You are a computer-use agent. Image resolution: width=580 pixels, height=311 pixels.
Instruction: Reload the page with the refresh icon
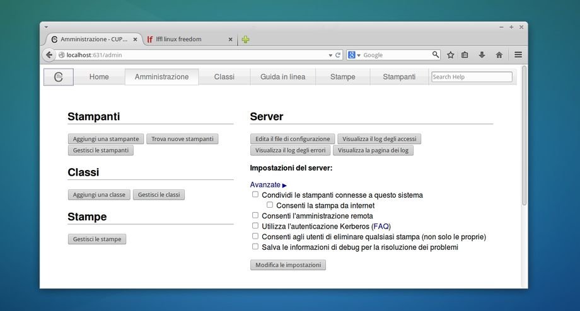click(x=338, y=55)
